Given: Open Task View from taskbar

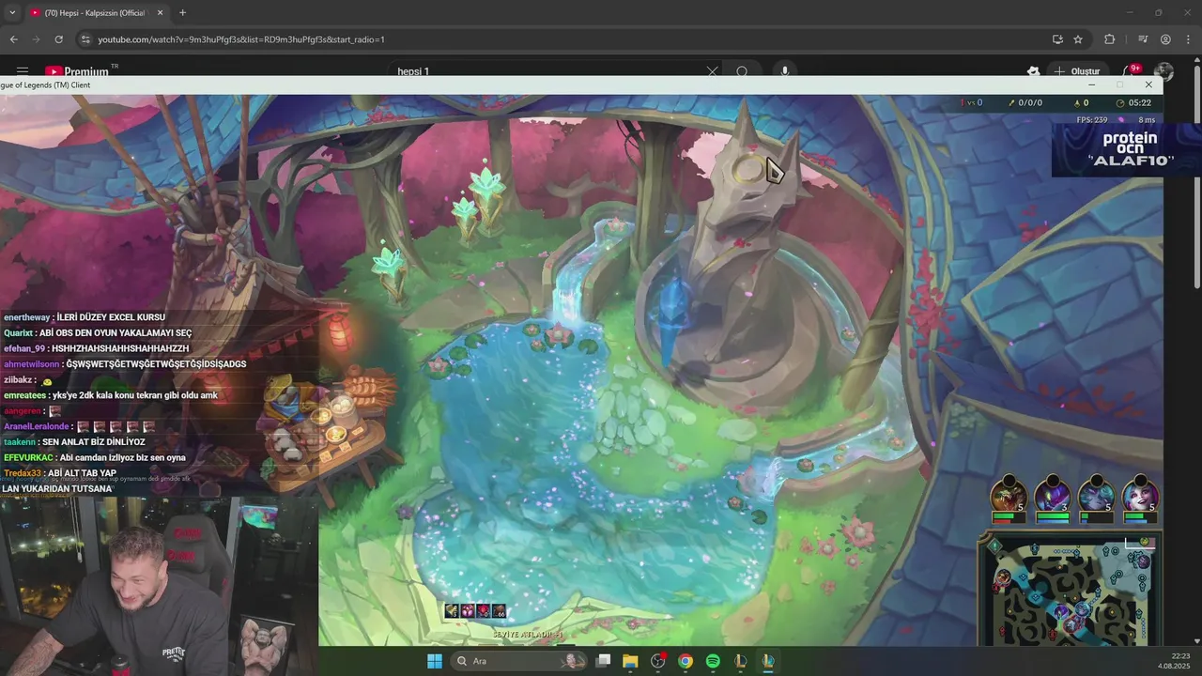Looking at the screenshot, I should pos(604,661).
